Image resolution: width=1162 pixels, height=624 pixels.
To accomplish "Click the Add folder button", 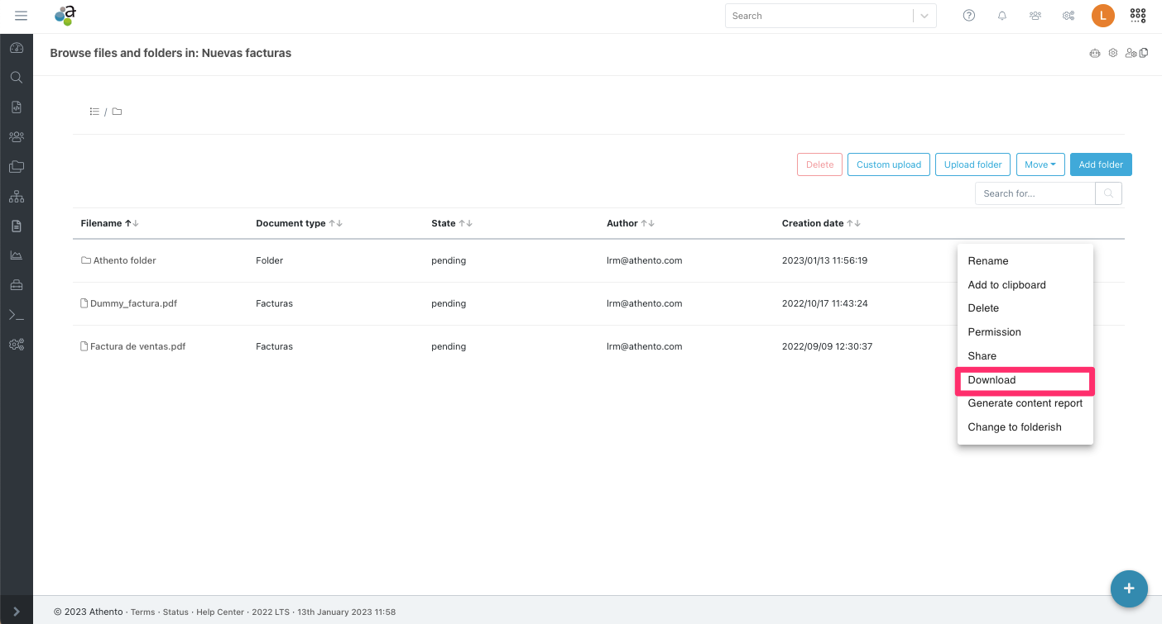I will [x=1100, y=164].
